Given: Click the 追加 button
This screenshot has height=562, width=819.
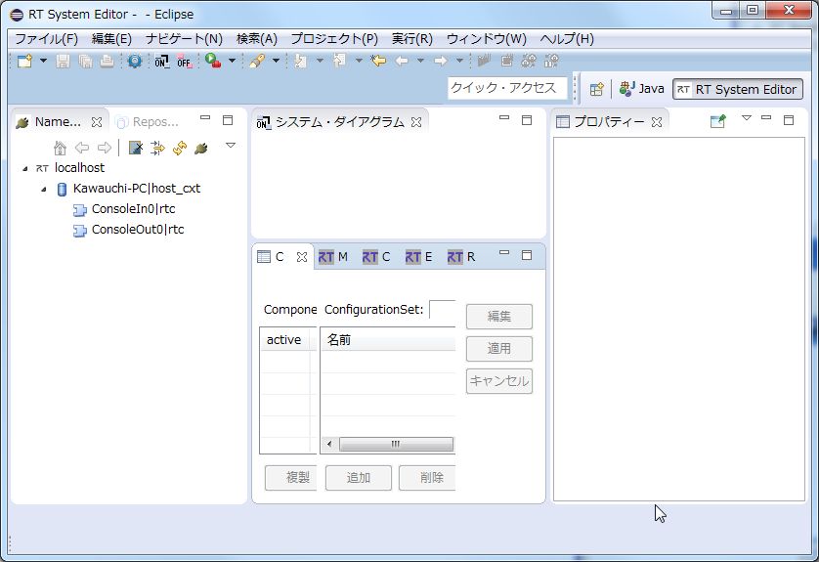Looking at the screenshot, I should pyautogui.click(x=359, y=478).
